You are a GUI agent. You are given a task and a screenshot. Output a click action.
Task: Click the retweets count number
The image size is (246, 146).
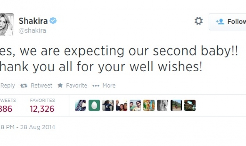[x=7, y=109]
